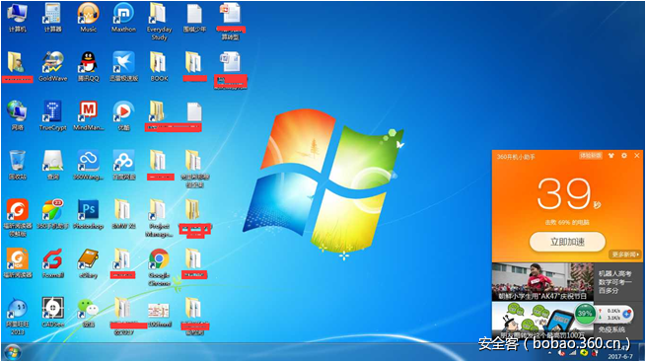
Task: Launch the CADSee shortcut
Action: 52,313
